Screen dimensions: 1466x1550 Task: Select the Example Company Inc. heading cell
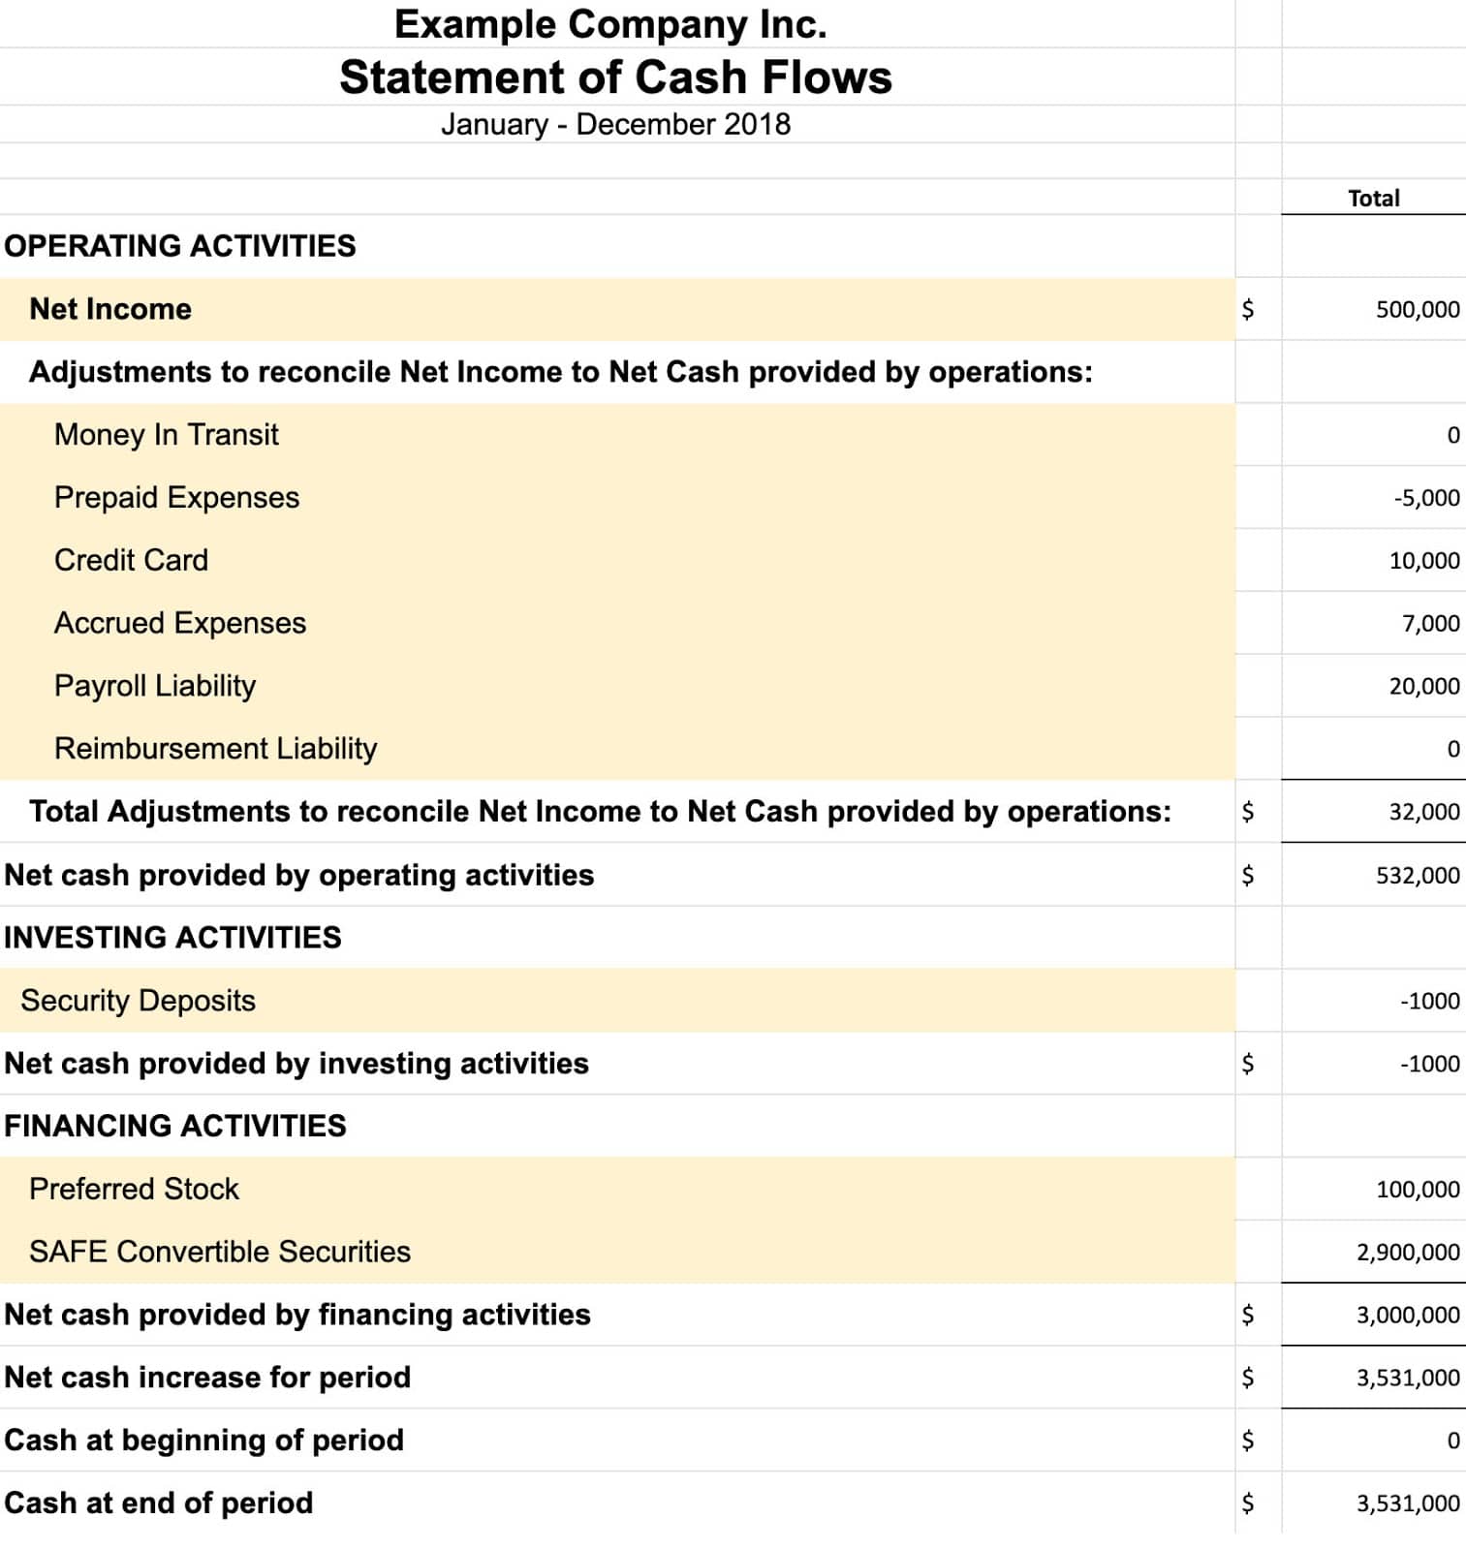coord(610,24)
